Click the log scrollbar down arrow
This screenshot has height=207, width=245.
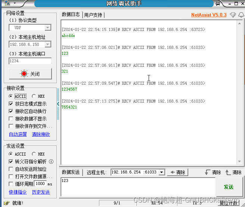[x=239, y=161]
